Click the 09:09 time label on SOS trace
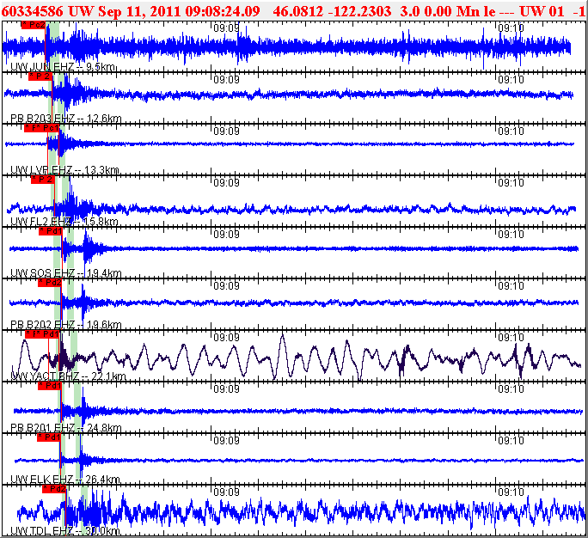588x538 pixels. coord(226,235)
